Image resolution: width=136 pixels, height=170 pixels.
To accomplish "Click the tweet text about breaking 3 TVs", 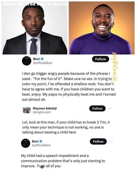I will 66,127.
